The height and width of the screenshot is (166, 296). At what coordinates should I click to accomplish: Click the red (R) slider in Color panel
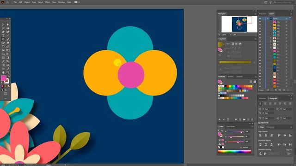[236, 131]
